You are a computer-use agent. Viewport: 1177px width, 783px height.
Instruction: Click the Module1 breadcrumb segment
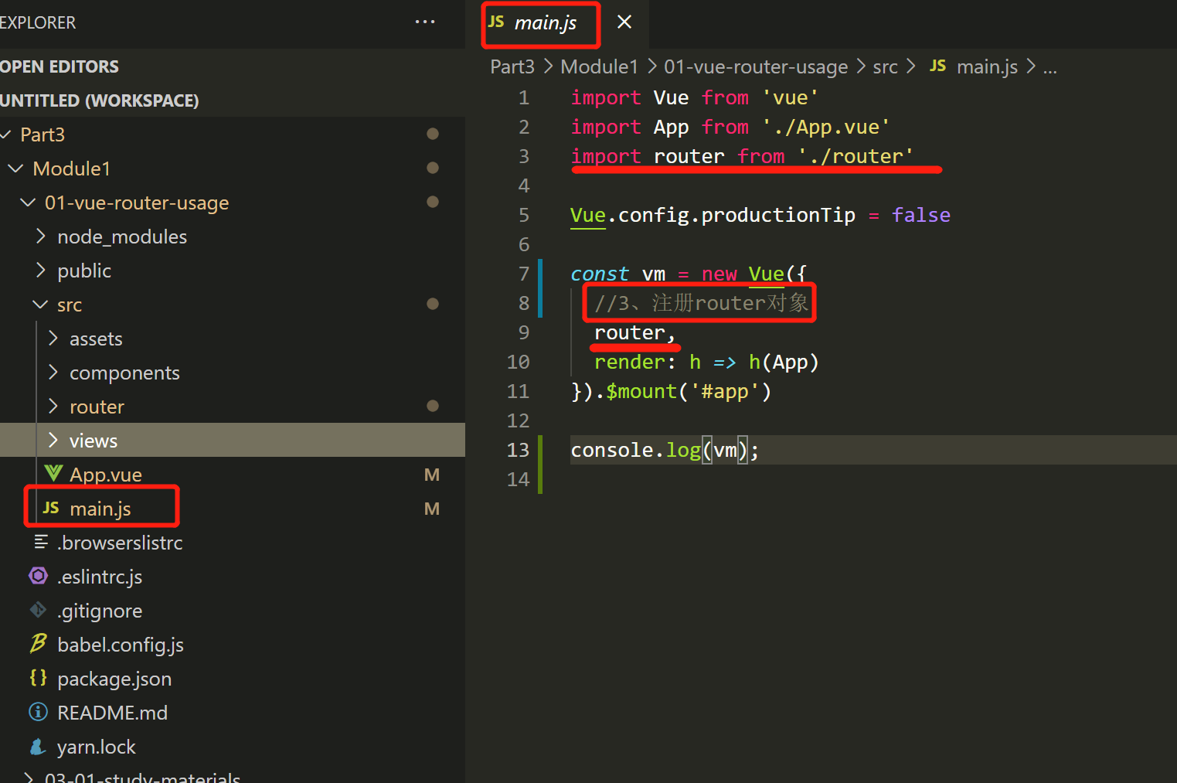coord(600,66)
